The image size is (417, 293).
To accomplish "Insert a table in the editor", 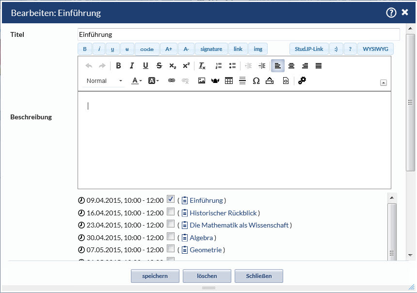I will click(229, 81).
